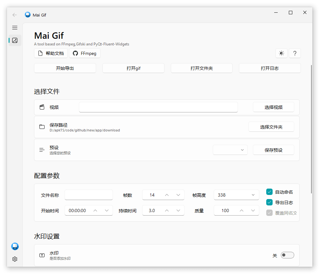Click the save path text D:/apkTS/code/github/new/app/download
This screenshot has height=274, width=320.
(x=85, y=130)
